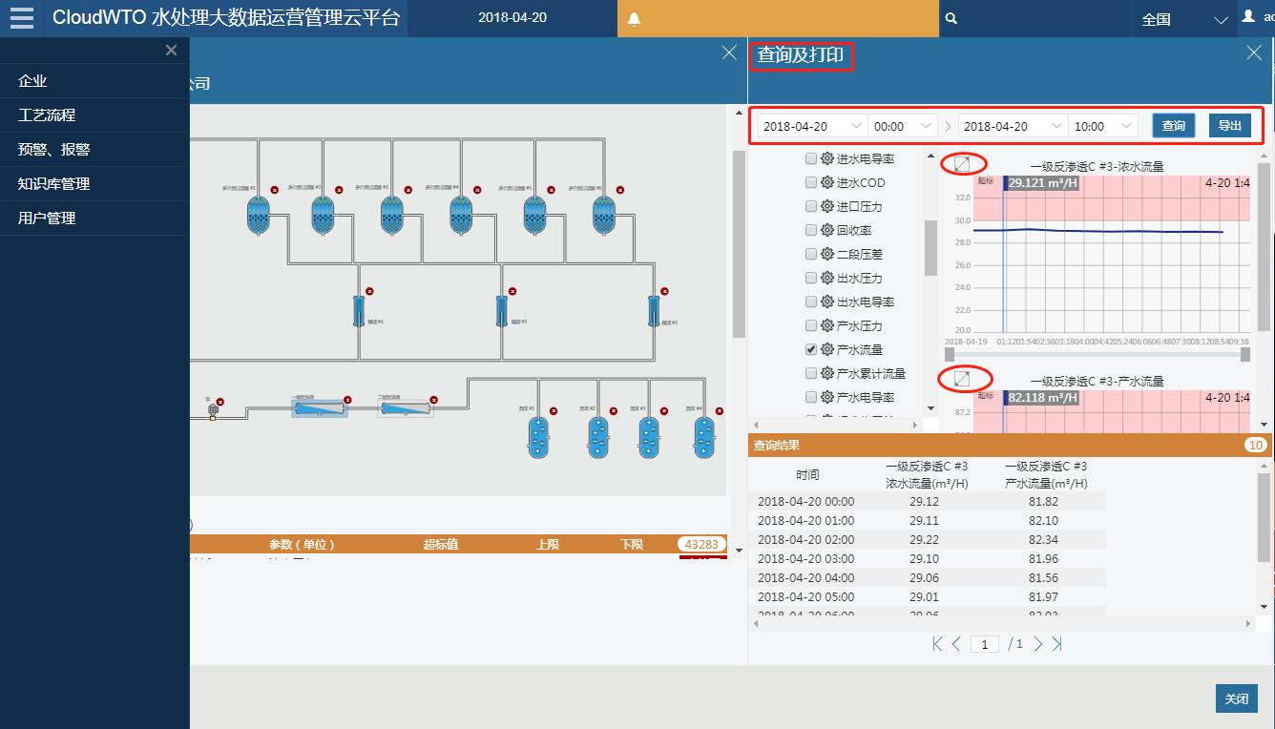Expand the 浓水流量 chart to fullscreen

pos(964,162)
